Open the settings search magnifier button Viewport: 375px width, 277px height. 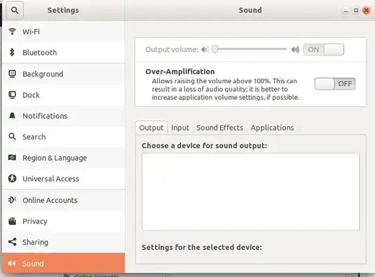coord(15,10)
